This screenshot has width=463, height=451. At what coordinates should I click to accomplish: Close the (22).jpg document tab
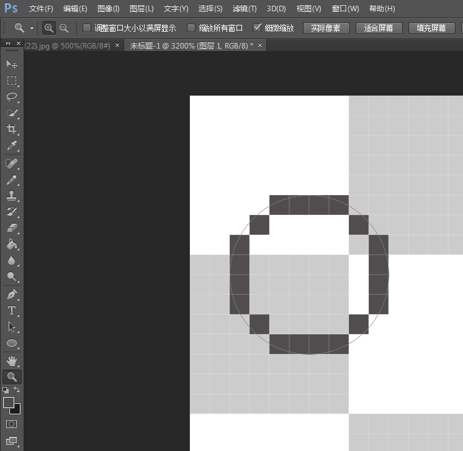(117, 45)
